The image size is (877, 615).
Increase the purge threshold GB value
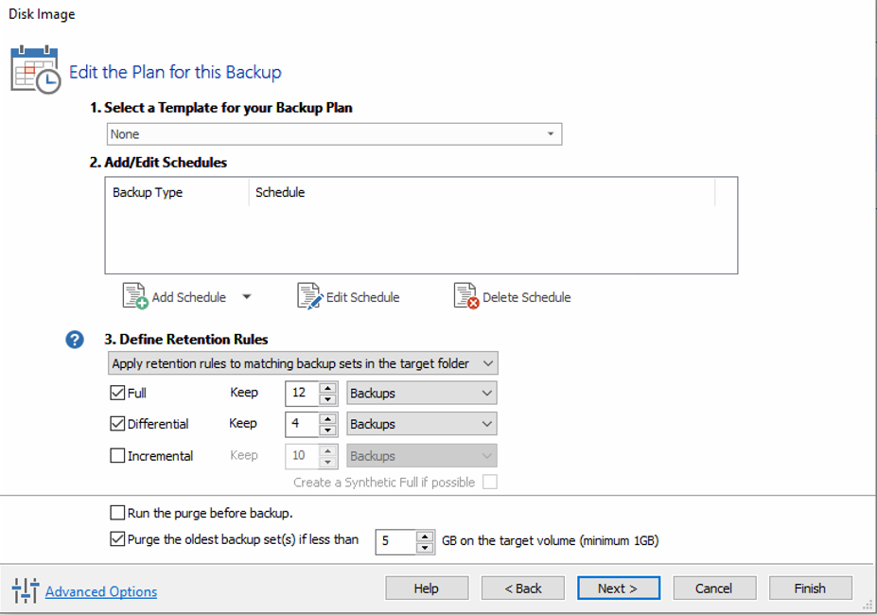coord(425,536)
